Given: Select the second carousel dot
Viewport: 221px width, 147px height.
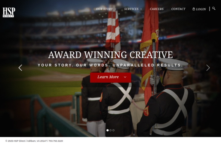Looking at the screenshot, I should 110,130.
